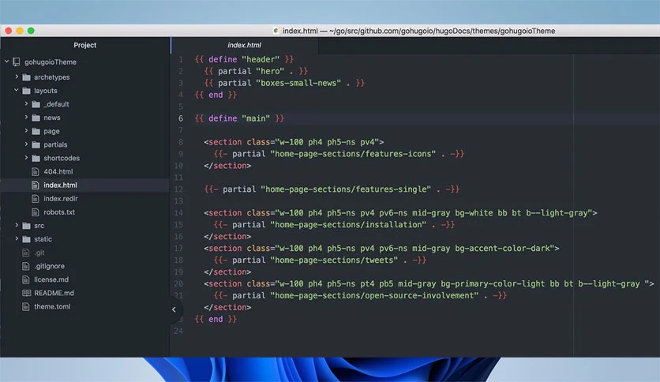Select the partials folder label
The width and height of the screenshot is (660, 382).
tap(55, 144)
